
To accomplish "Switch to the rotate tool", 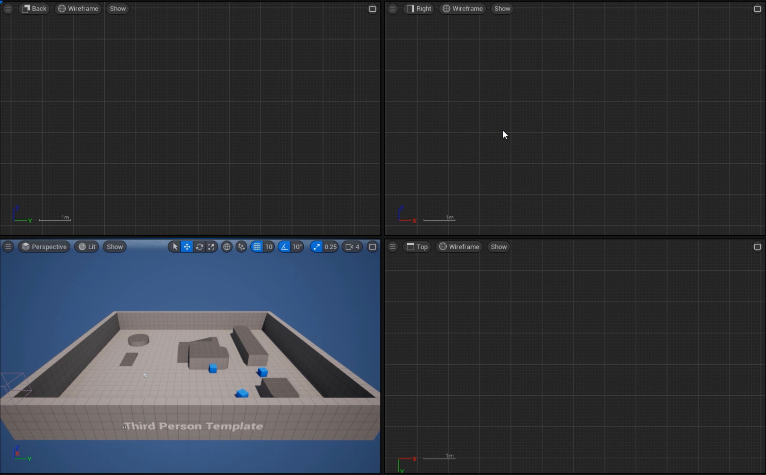I will (x=199, y=247).
